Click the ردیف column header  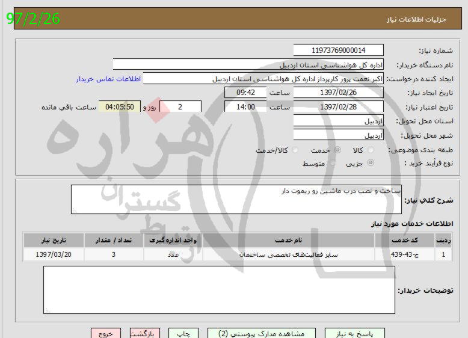(x=443, y=240)
